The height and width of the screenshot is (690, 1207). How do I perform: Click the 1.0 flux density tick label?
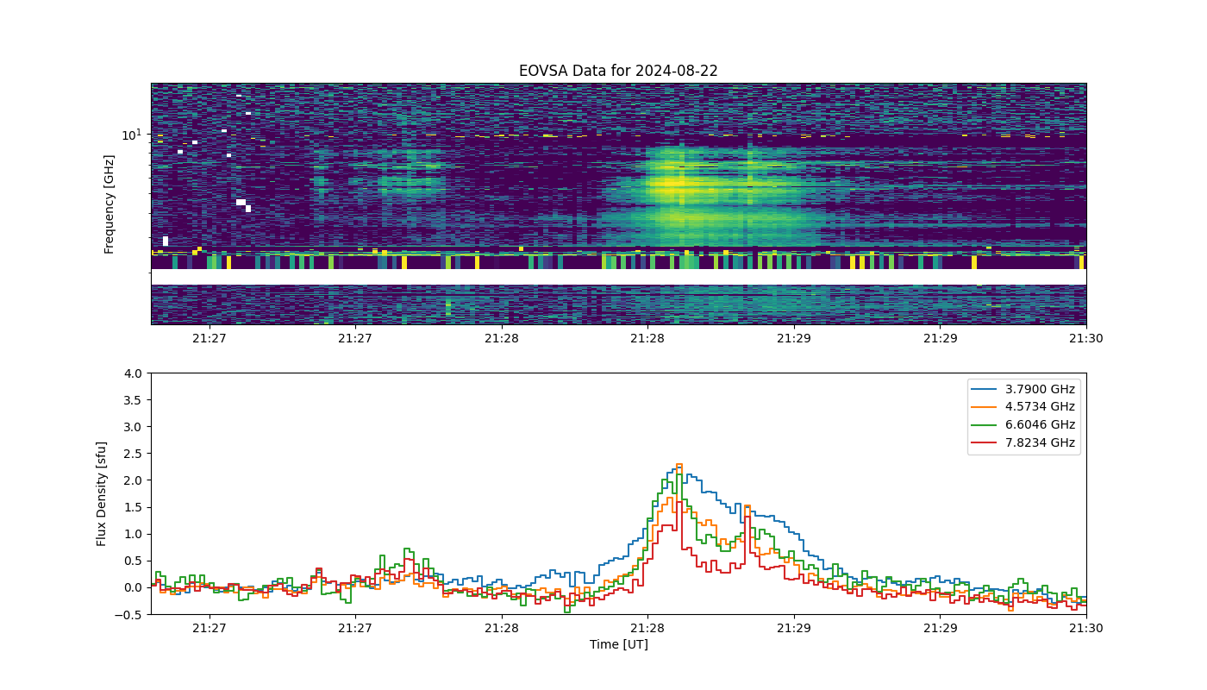pos(133,534)
